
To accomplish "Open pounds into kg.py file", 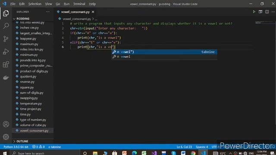I will pyautogui.click(x=33, y=60).
